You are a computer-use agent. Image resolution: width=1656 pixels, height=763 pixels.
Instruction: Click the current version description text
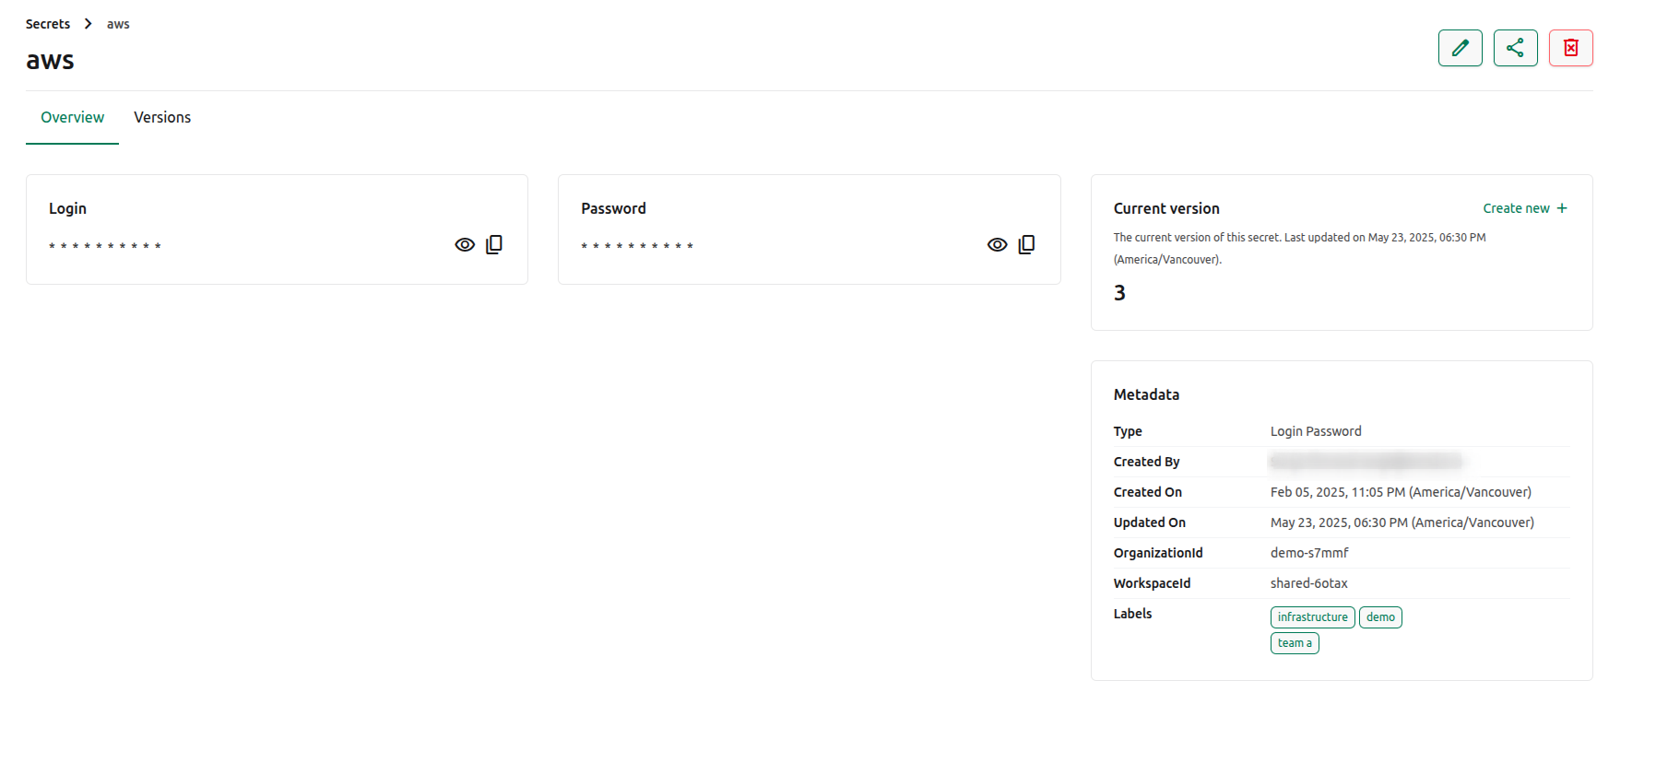point(1299,248)
